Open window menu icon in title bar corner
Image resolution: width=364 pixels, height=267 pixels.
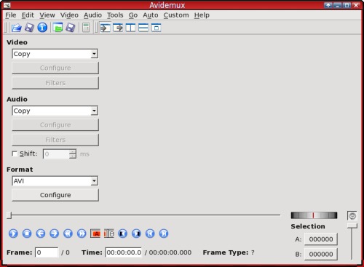[x=7, y=5]
